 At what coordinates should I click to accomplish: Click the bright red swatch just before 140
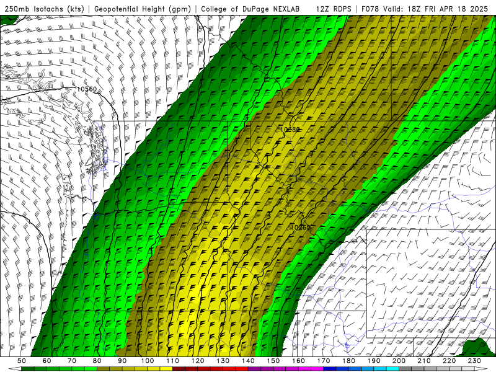(242, 369)
